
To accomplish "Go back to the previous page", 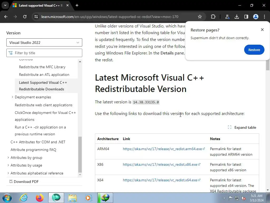I will (x=6, y=17).
